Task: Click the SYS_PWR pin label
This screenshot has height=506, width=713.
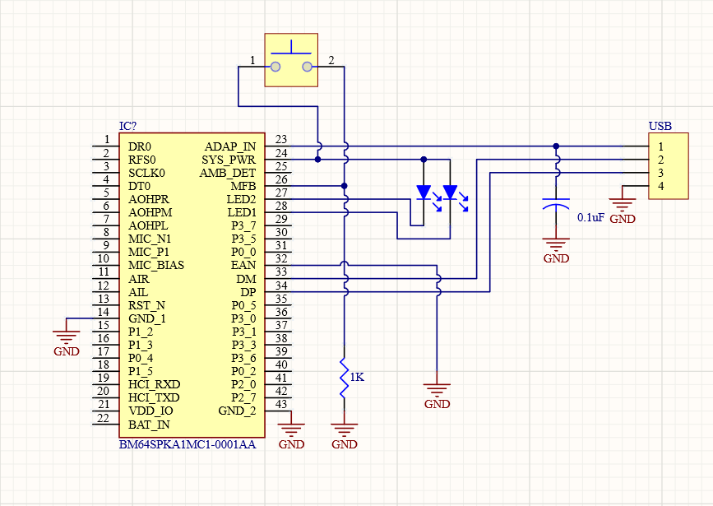Action: point(229,160)
